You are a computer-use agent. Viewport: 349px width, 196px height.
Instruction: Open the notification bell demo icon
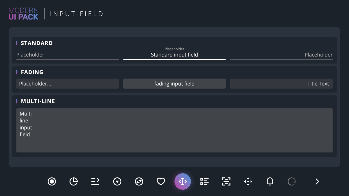click(x=270, y=181)
